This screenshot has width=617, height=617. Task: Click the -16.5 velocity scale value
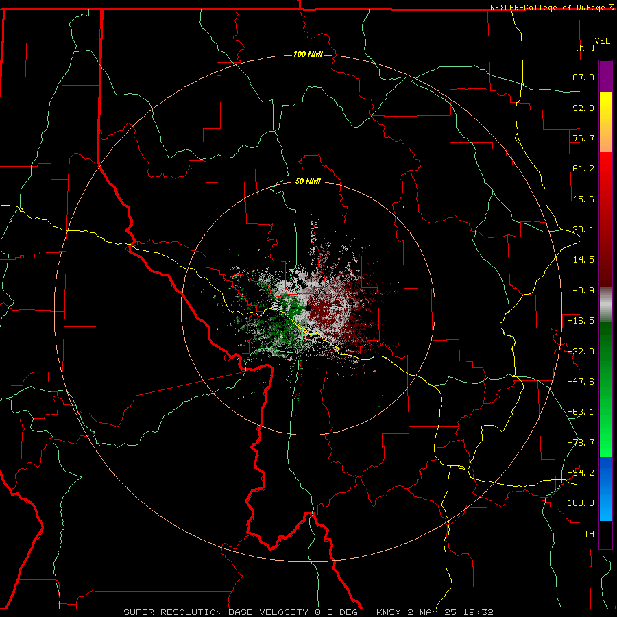581,321
